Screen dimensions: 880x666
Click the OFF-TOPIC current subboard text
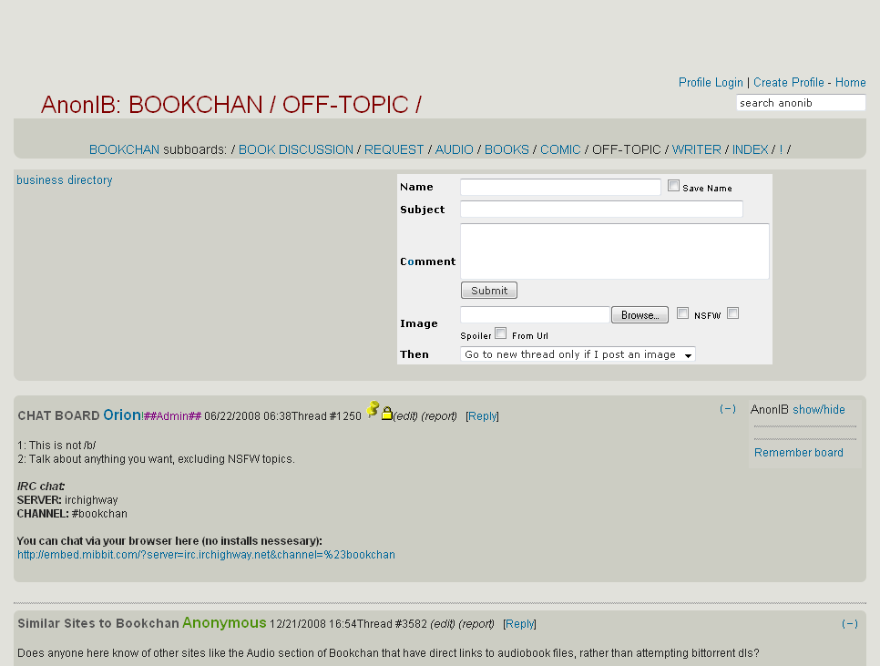click(x=627, y=149)
